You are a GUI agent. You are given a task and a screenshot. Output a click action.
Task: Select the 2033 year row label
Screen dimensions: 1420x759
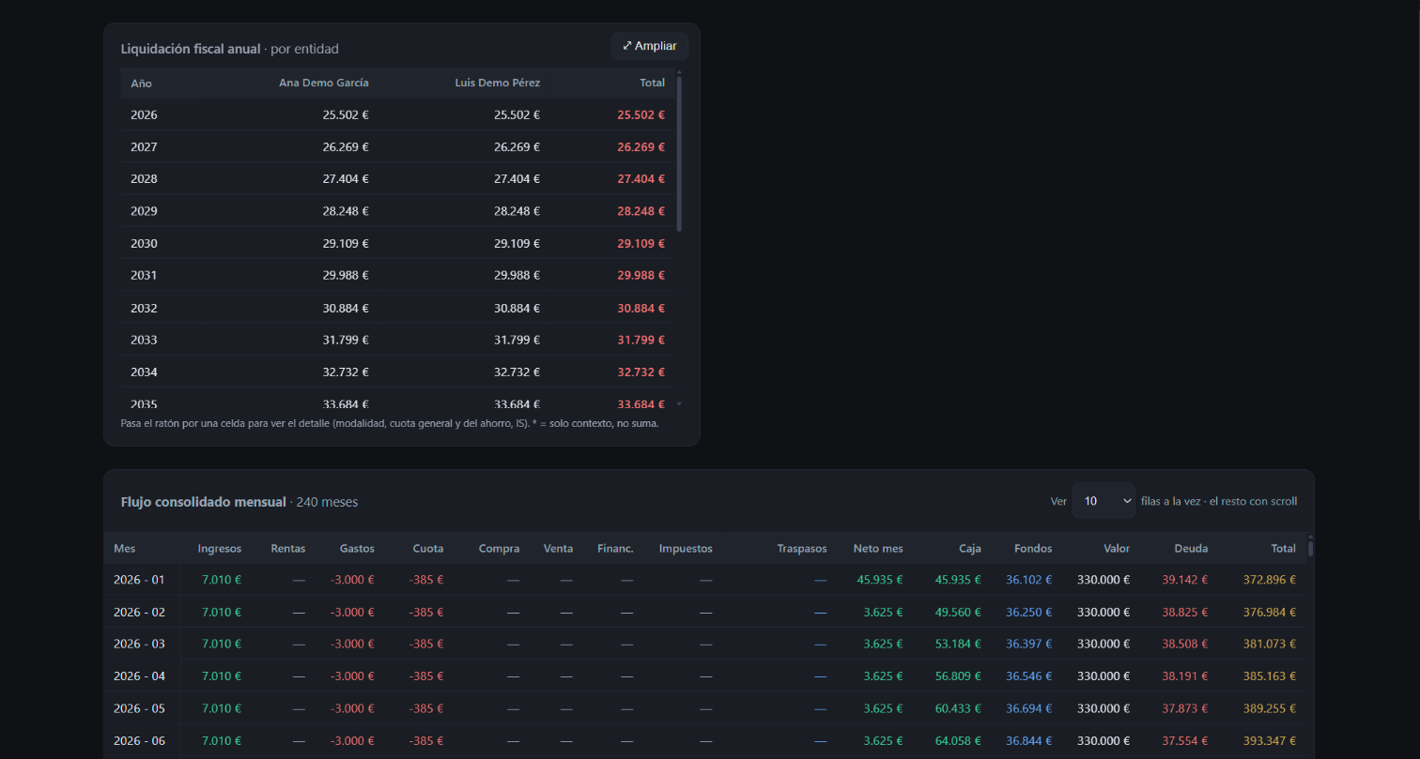click(x=144, y=340)
